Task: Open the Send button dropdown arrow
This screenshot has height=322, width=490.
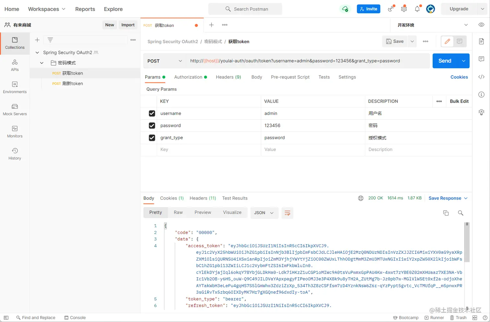Action: [463, 61]
